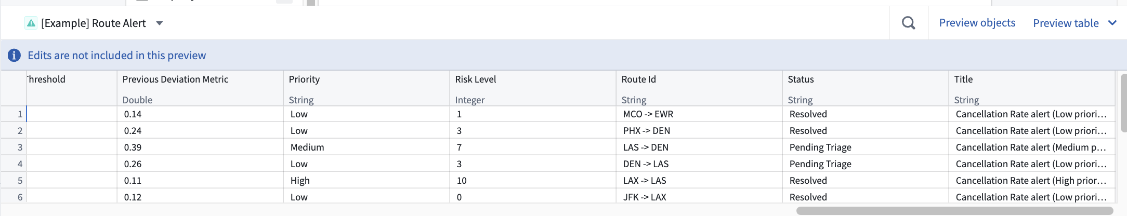The height and width of the screenshot is (216, 1127).
Task: Click the horizontal scrollbar under the table
Action: click(954, 211)
